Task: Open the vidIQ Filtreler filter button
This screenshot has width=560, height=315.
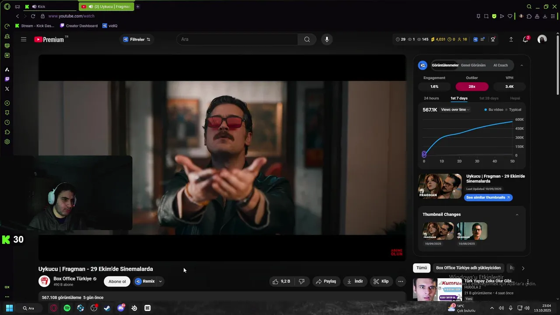Action: pyautogui.click(x=137, y=39)
